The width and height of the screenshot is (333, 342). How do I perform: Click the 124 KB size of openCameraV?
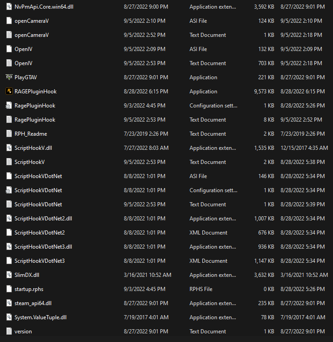point(266,21)
